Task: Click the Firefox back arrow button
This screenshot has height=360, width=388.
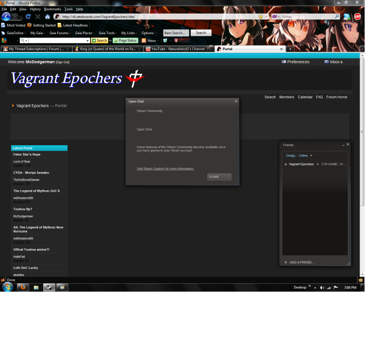Action: [6, 17]
